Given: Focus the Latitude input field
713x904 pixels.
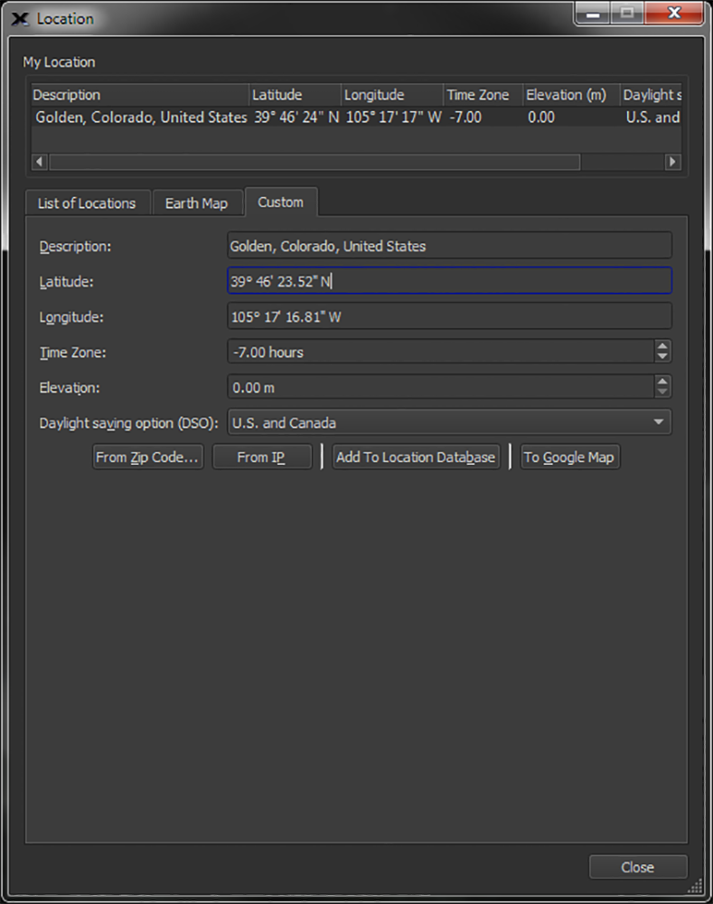Looking at the screenshot, I should [450, 281].
